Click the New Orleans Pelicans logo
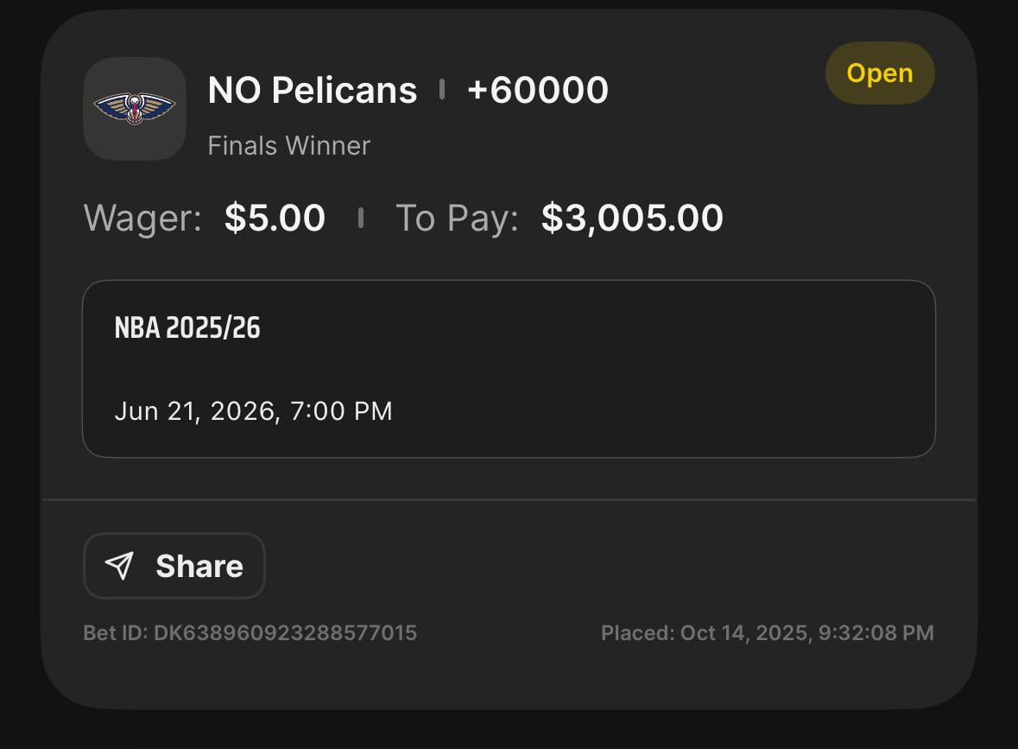The height and width of the screenshot is (749, 1018). [x=134, y=109]
